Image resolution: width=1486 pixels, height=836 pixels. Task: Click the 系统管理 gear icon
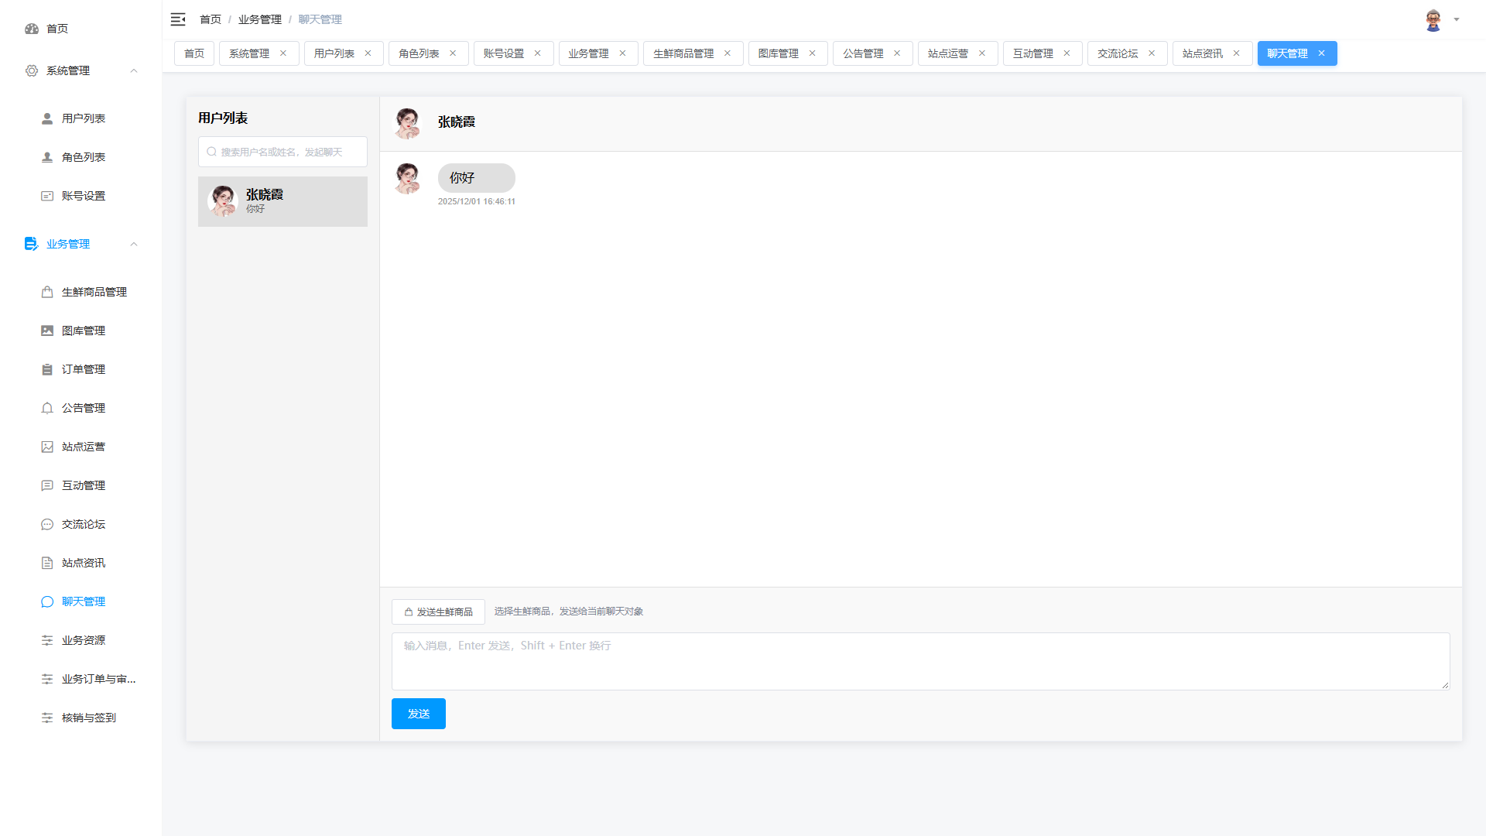pyautogui.click(x=32, y=70)
